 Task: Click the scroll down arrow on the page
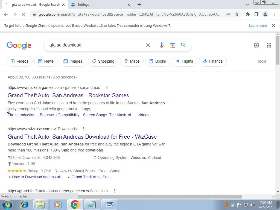coord(278,192)
